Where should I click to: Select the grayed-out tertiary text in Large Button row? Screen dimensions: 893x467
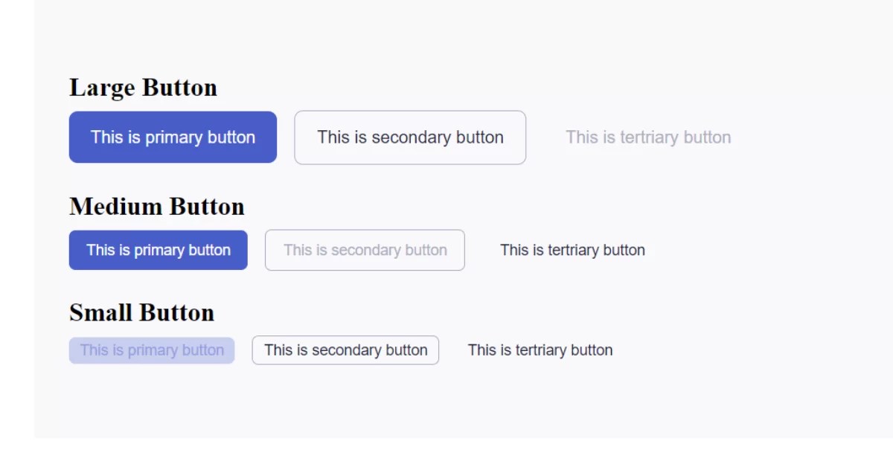point(647,137)
